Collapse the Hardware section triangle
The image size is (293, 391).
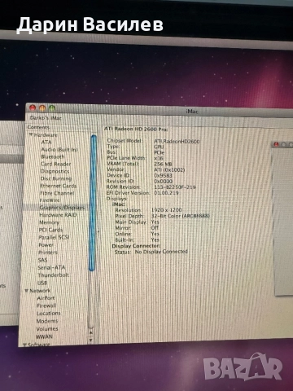click(31, 134)
